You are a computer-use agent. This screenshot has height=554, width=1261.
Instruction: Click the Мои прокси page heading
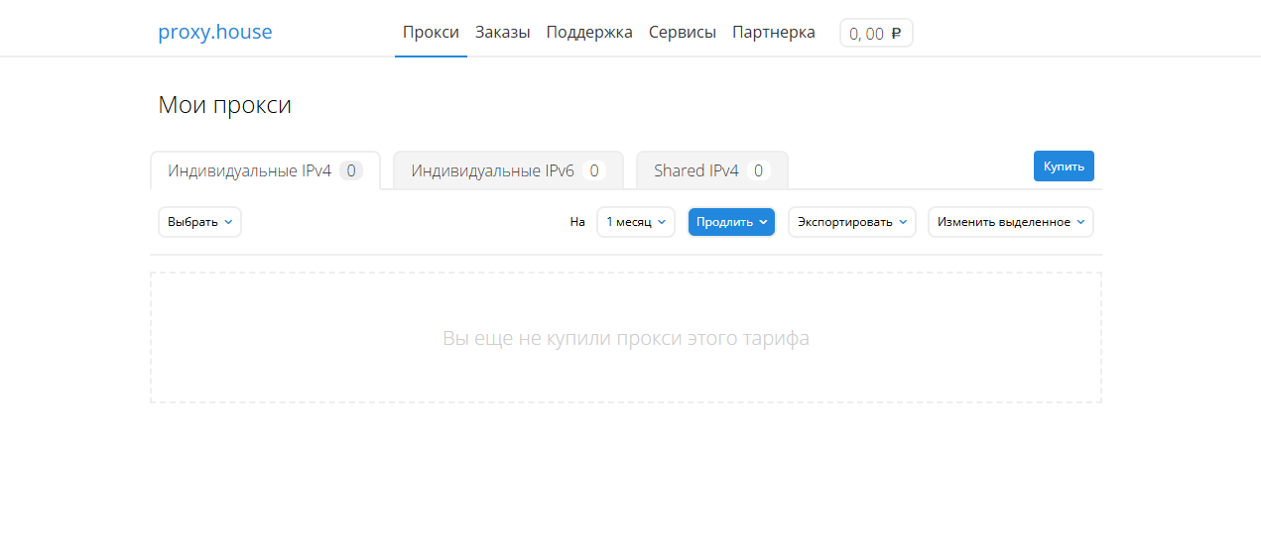coord(225,105)
